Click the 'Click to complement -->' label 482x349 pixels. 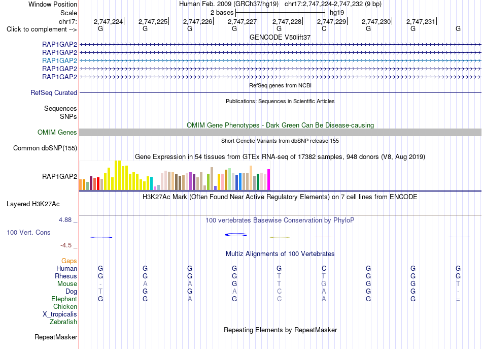point(42,29)
